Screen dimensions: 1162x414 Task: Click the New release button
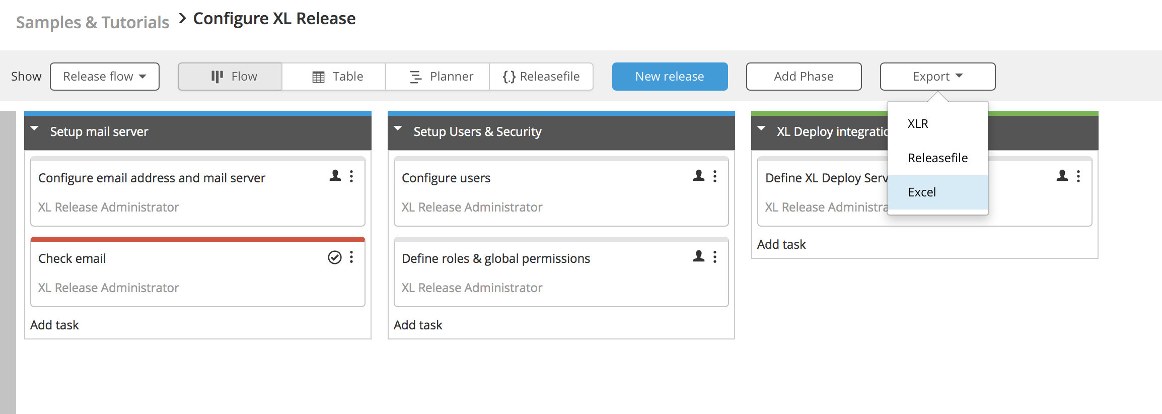(x=670, y=77)
